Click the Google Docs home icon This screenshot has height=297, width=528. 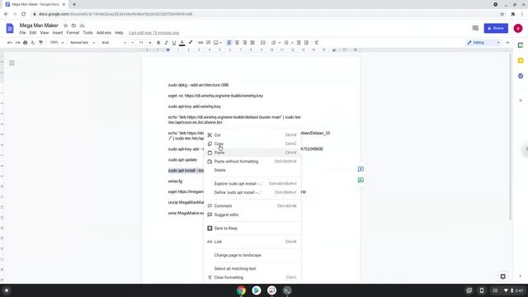10,28
